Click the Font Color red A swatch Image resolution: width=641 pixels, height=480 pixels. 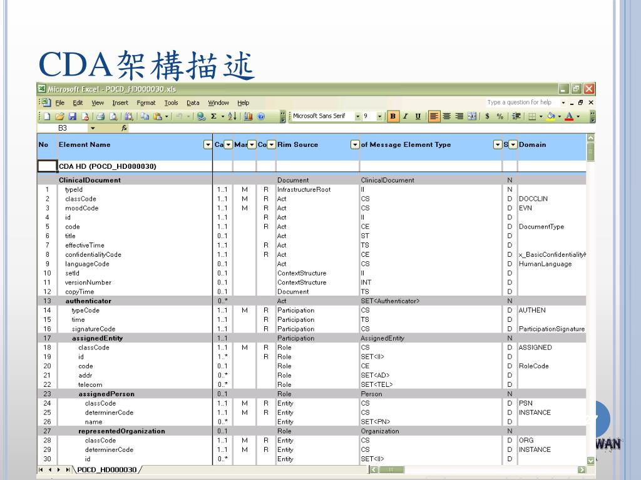tap(568, 116)
